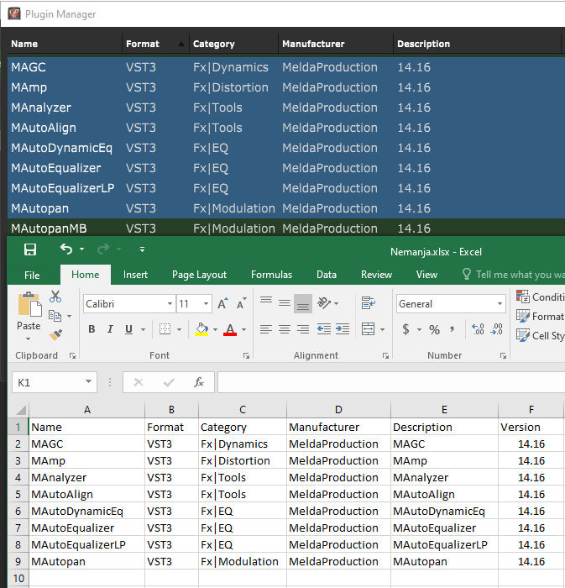Viewport: 565px width, 588px height.
Task: Click the Redo arrow in Excel
Action: 103,249
